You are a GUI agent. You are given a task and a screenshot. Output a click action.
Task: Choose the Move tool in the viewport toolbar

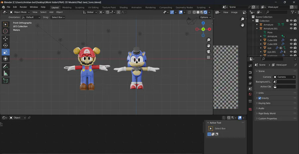click(6, 39)
